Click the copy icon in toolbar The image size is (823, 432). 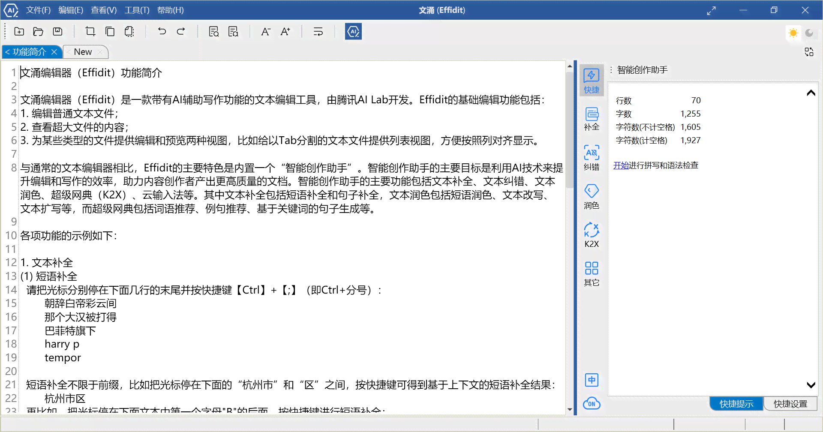pyautogui.click(x=110, y=31)
